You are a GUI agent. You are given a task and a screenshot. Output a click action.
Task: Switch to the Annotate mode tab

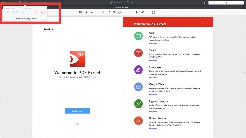[116, 2]
